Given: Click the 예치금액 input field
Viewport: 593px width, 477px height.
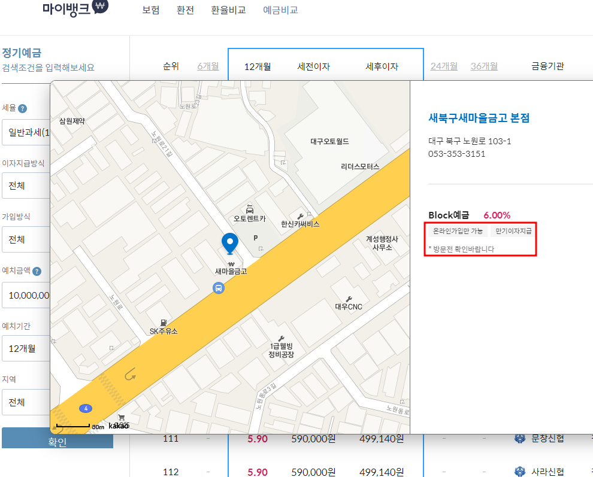Looking at the screenshot, I should 26,295.
